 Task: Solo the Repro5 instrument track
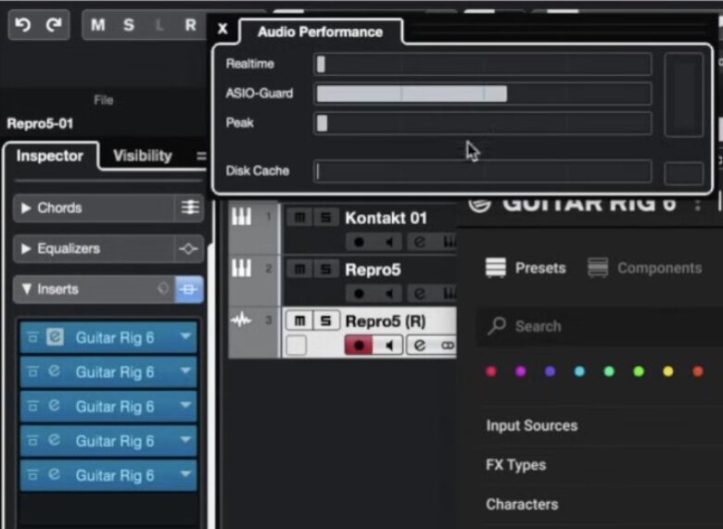pos(324,269)
